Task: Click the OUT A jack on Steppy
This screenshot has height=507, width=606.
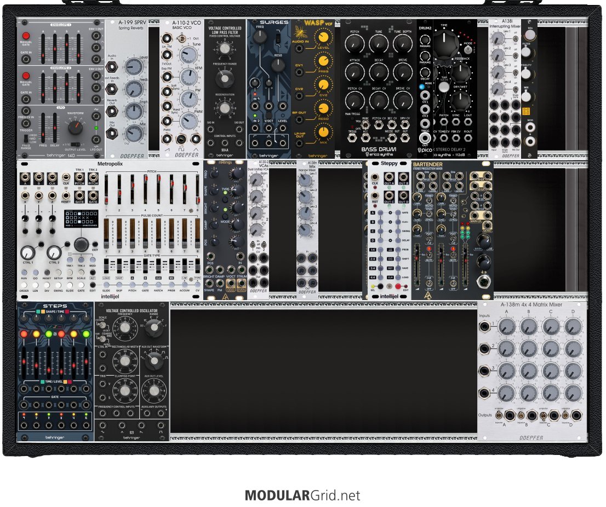Action: (389, 177)
